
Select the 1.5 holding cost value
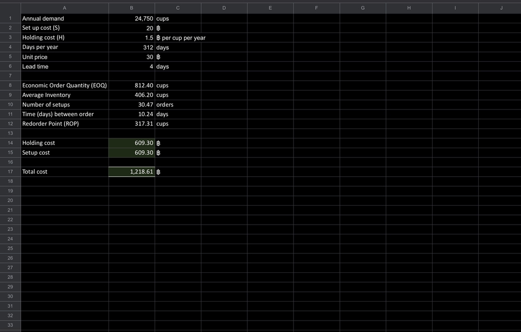pos(131,38)
